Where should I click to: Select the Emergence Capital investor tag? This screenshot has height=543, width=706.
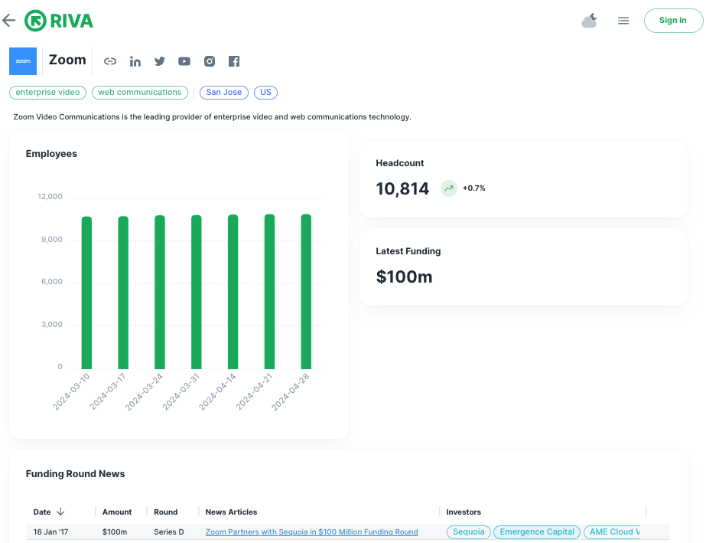pyautogui.click(x=537, y=532)
